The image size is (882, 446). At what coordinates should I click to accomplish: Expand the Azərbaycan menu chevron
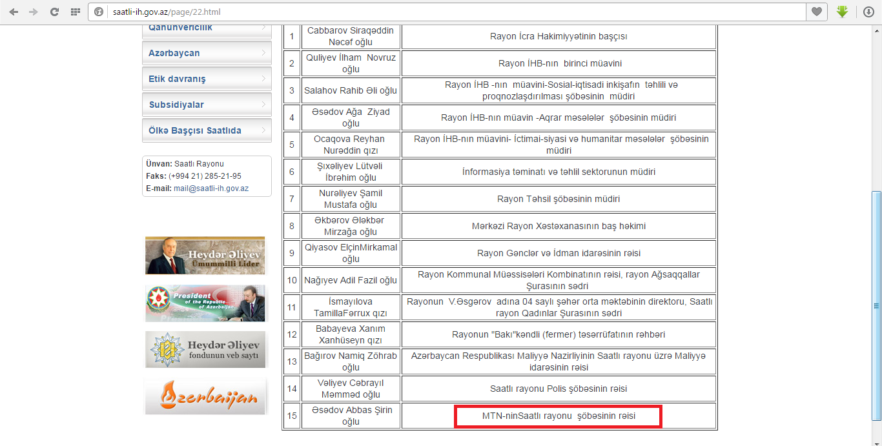[263, 53]
